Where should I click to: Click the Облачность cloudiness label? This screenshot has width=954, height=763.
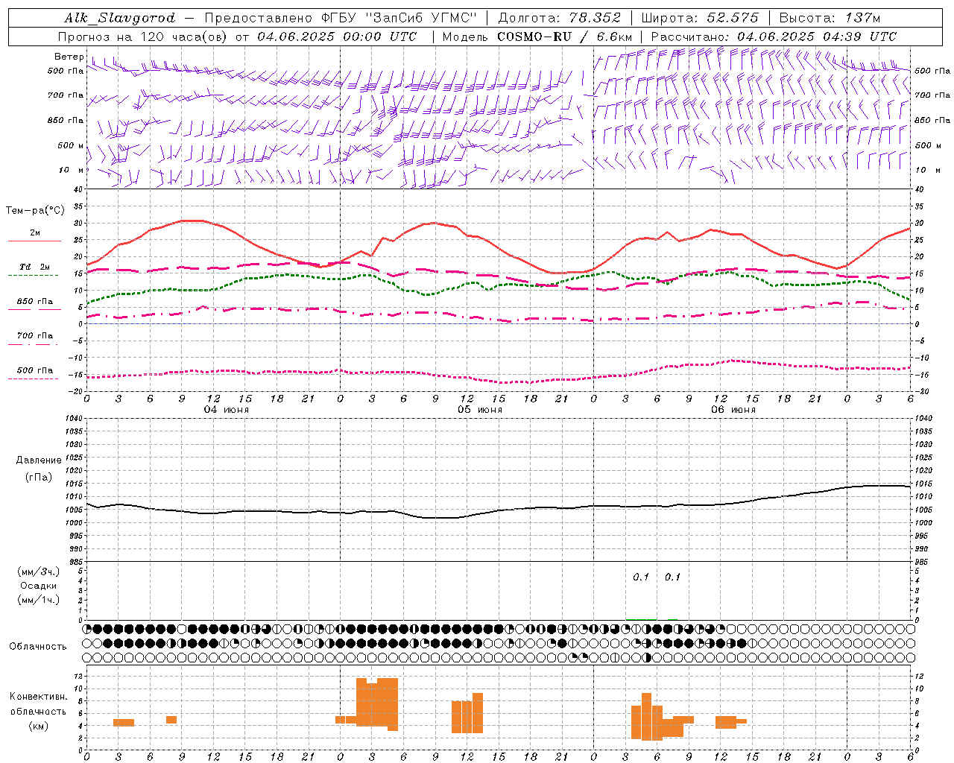[38, 647]
